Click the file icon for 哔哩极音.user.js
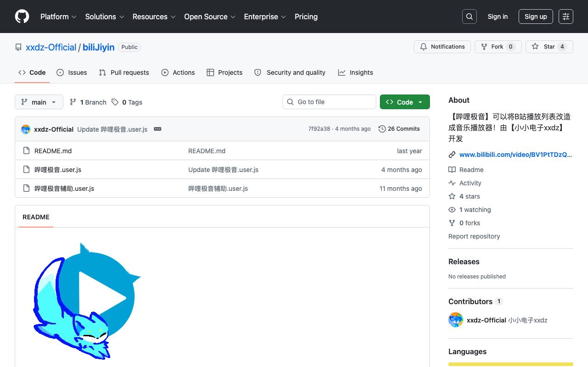Image resolution: width=588 pixels, height=367 pixels. pos(26,169)
